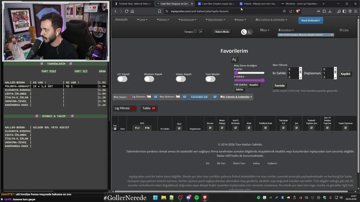This screenshot has height=202, width=360.
Task: Sort by the Tehlikeli Atak column arrows
Action: [265, 128]
